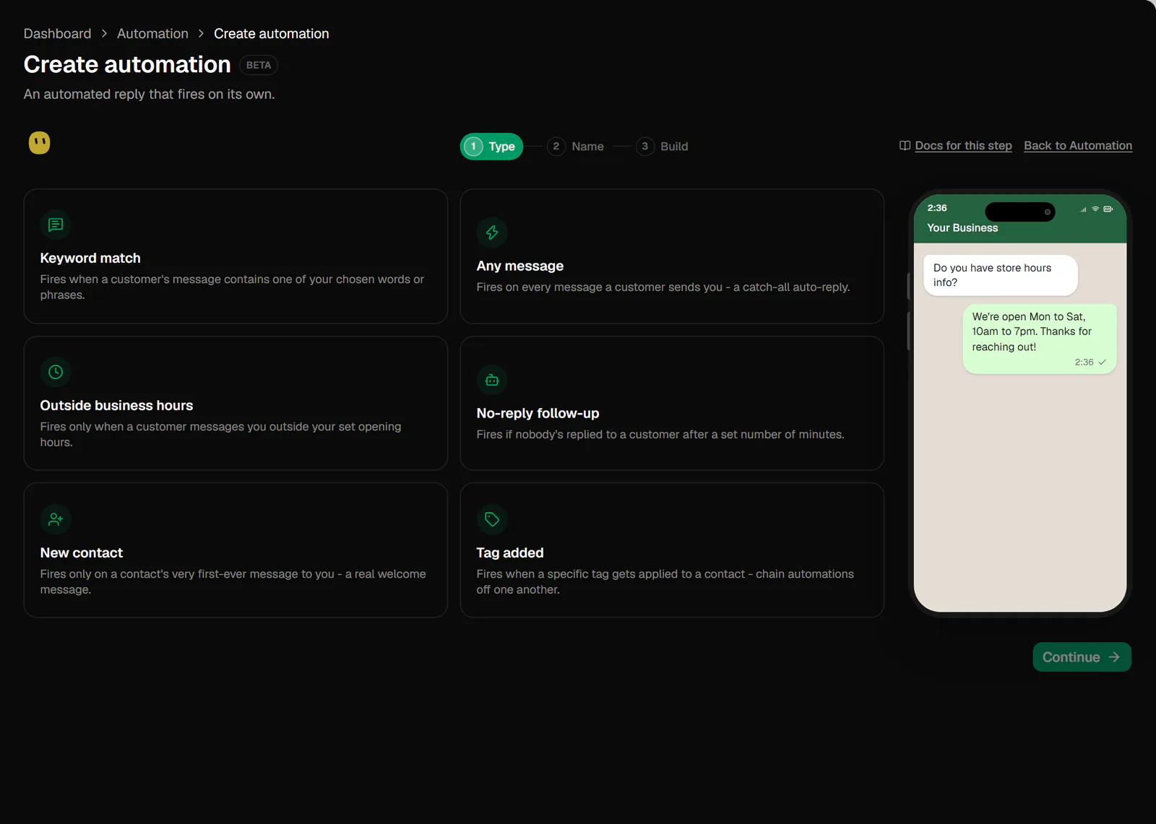Choose the No-reply follow-up card
The image size is (1156, 824).
672,403
